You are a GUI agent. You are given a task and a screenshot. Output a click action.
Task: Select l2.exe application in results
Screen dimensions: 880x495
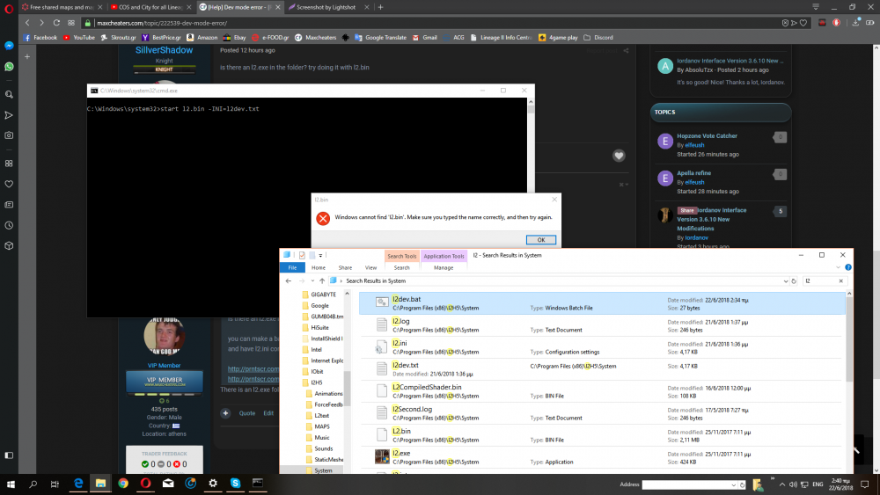click(602, 457)
